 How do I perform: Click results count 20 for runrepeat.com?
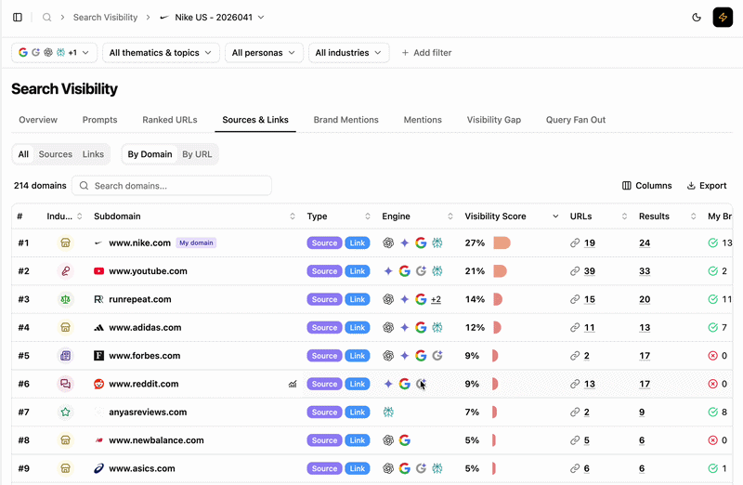point(645,299)
